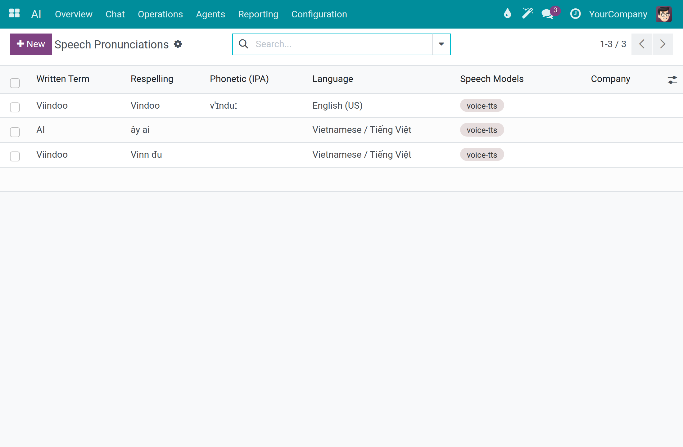The height and width of the screenshot is (447, 683).
Task: Click English (US) language cell
Action: tap(337, 106)
